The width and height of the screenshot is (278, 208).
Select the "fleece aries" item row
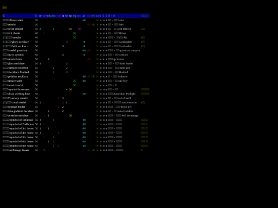coord(76,20)
